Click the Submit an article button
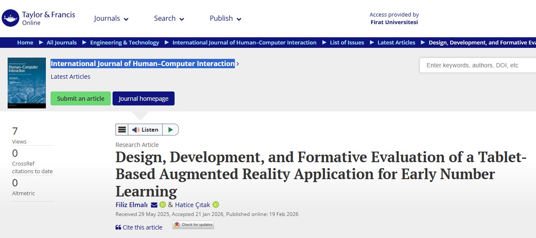This screenshot has height=238, width=536. [81, 99]
